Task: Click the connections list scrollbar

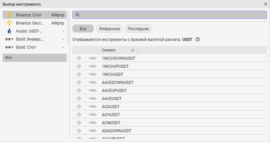Action: [x=68, y=28]
